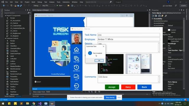Switch to Error List tab

point(35,96)
